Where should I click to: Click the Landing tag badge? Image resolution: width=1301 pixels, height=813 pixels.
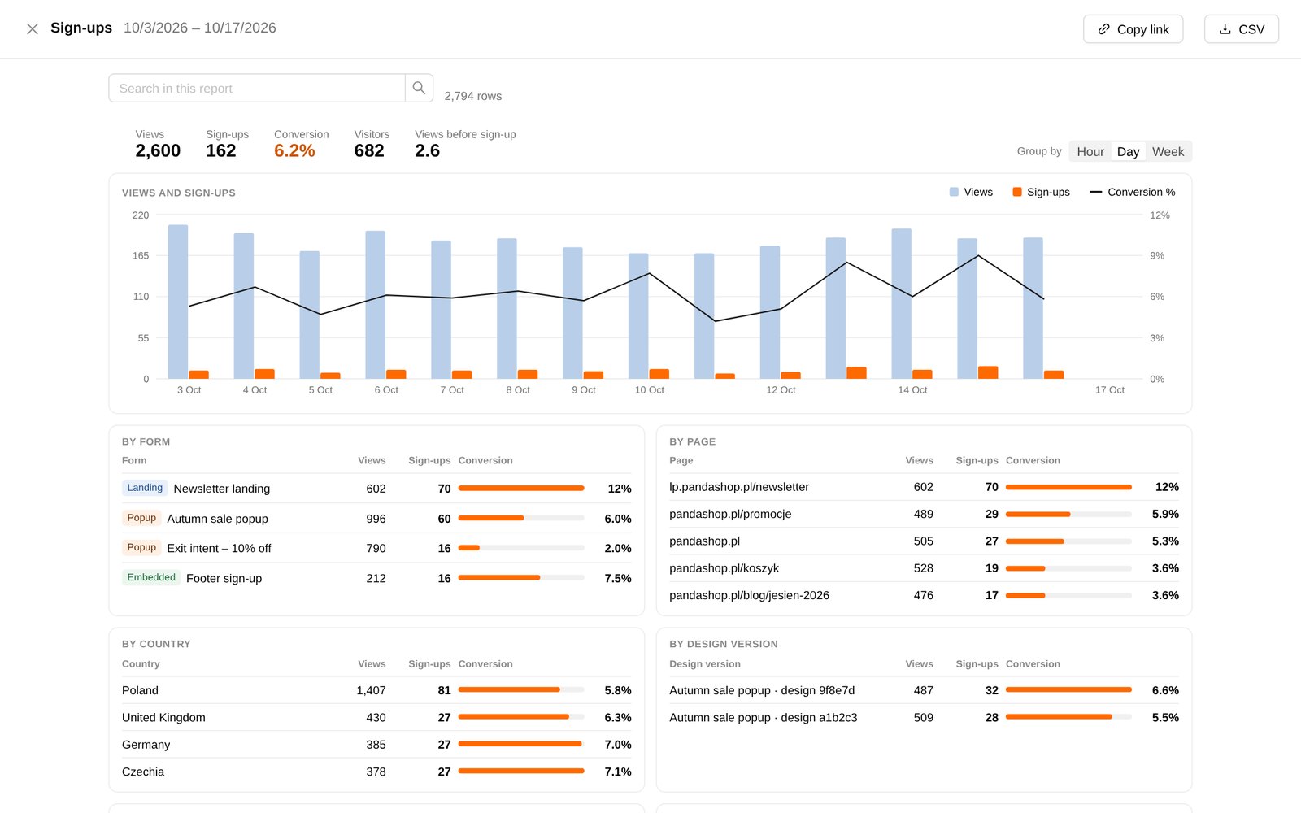[x=145, y=488]
